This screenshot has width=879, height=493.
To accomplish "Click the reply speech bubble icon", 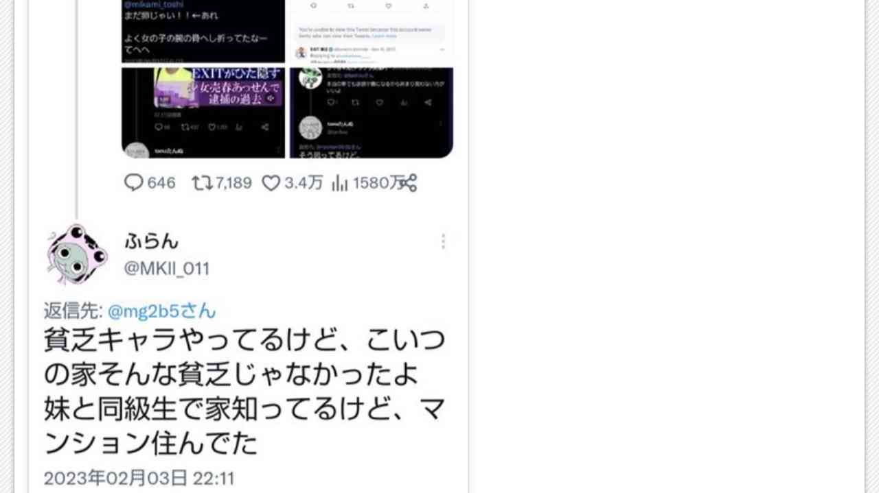I will point(133,183).
